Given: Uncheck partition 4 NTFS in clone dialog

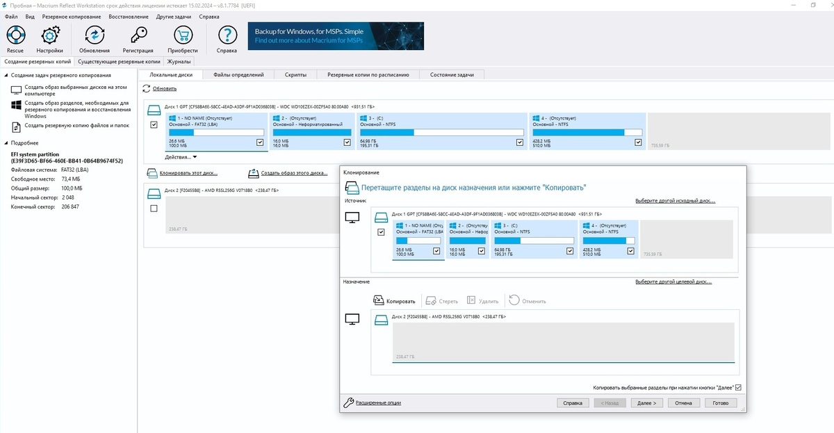Looking at the screenshot, I should [630, 251].
